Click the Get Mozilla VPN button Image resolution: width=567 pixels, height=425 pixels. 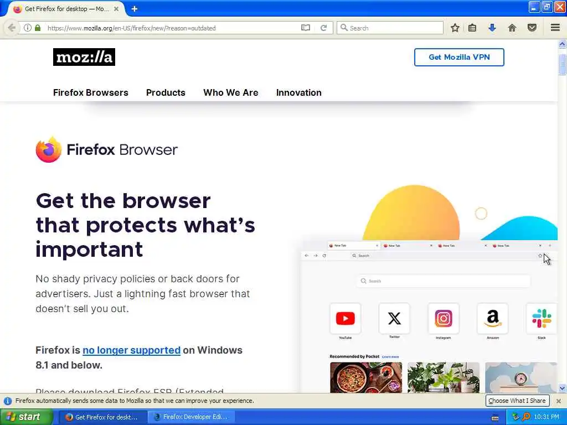(459, 57)
